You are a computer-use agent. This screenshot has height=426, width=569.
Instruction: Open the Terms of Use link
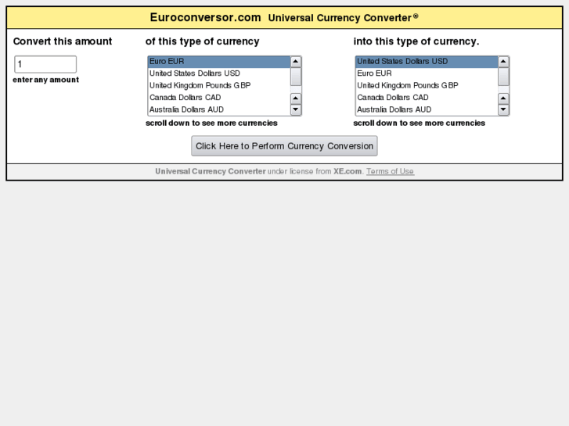[390, 171]
